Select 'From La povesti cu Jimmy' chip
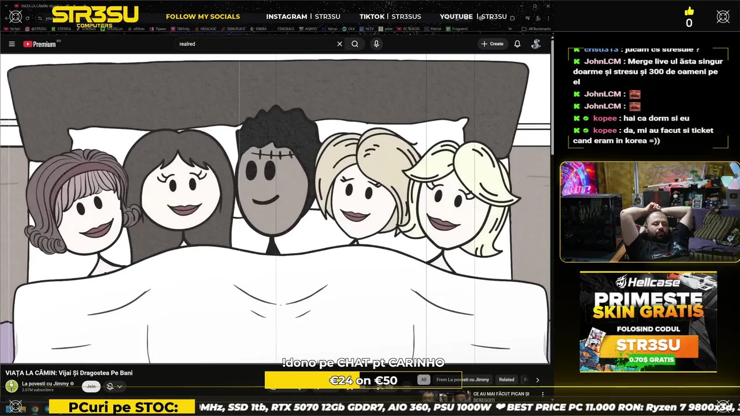The image size is (740, 416). [x=462, y=380]
